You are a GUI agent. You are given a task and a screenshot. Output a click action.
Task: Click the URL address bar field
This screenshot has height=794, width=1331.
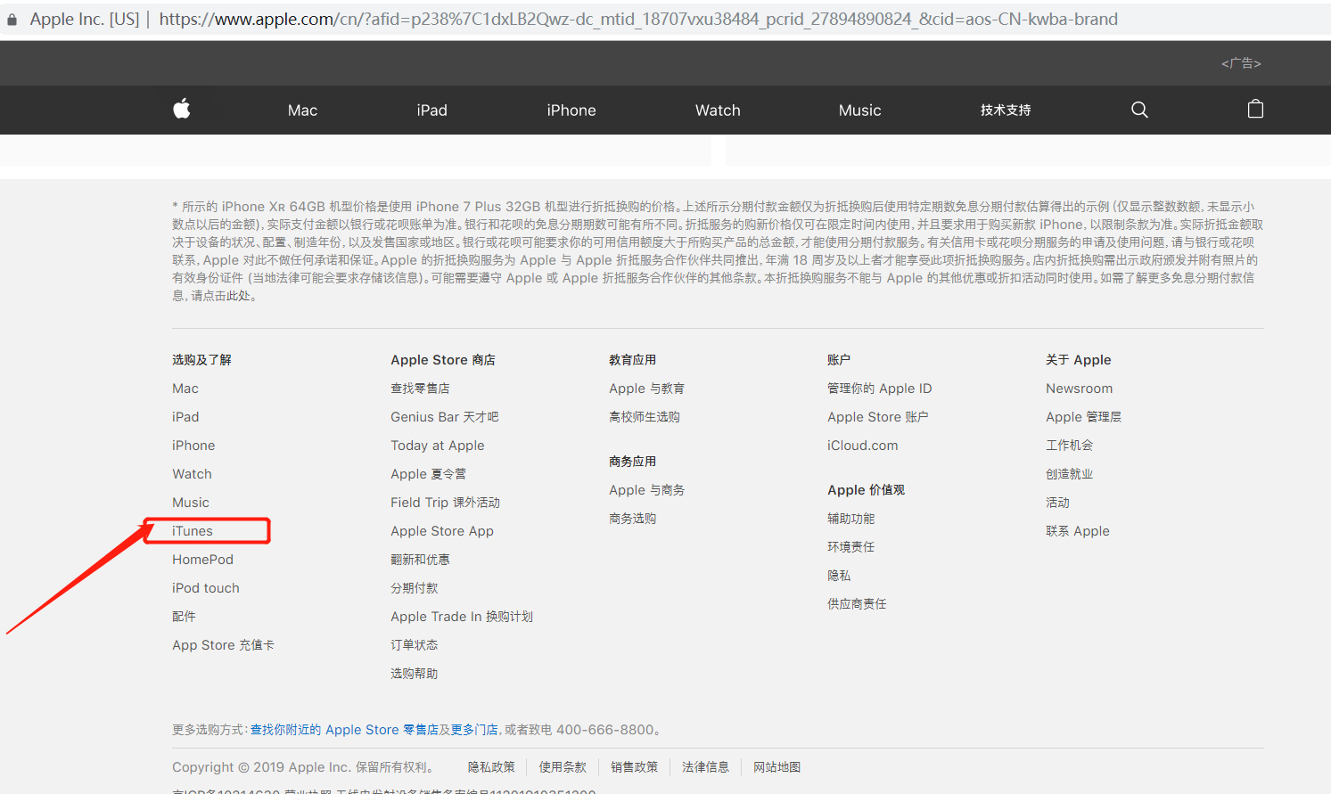[x=637, y=20]
